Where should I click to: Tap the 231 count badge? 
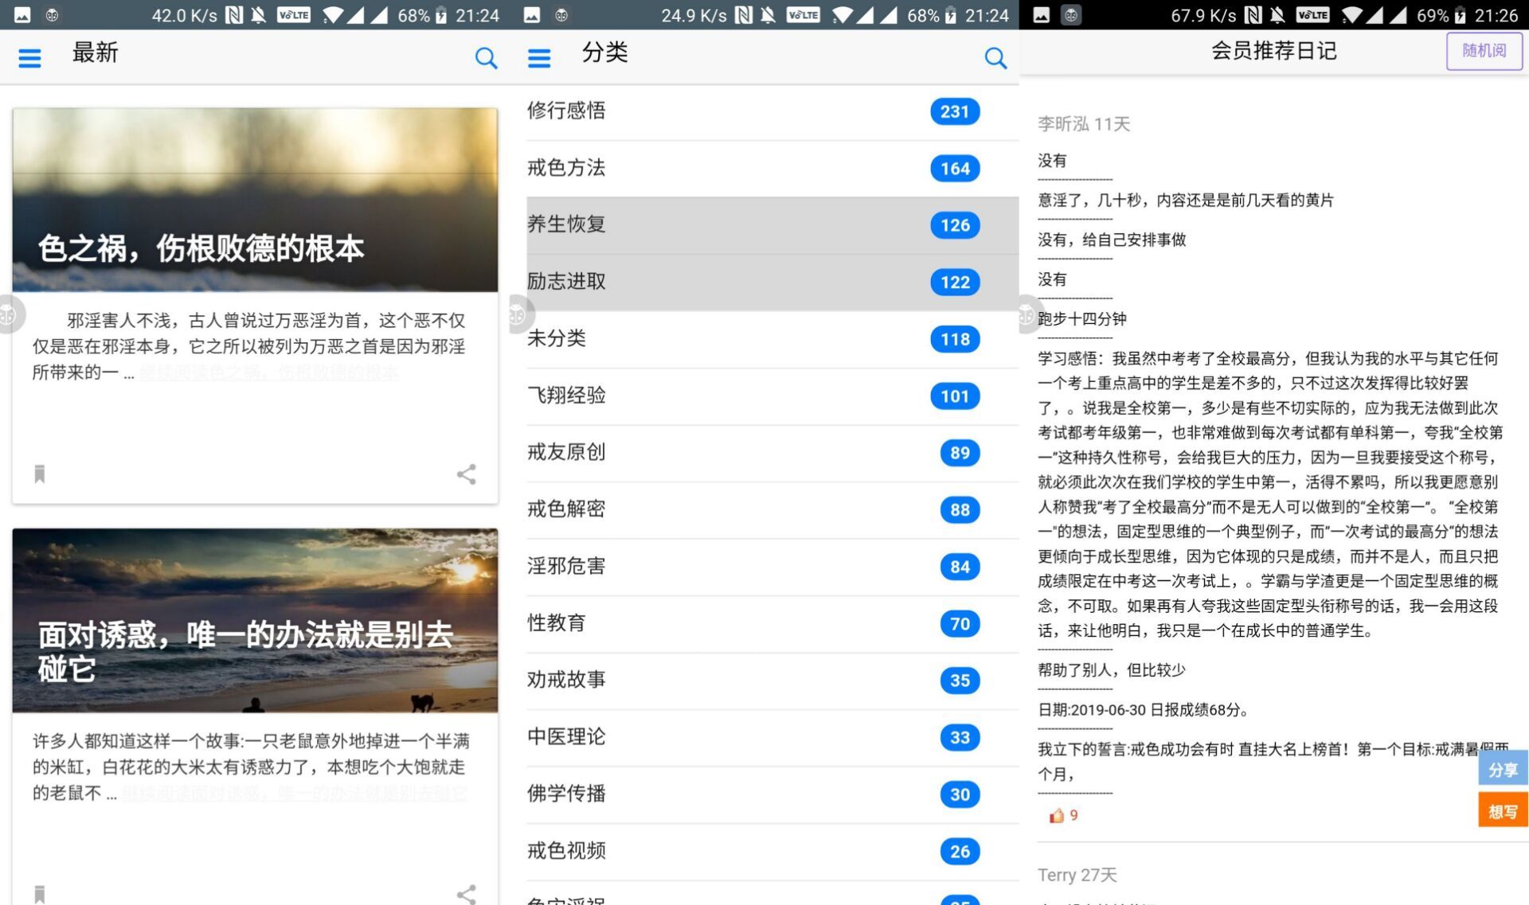[x=954, y=111]
